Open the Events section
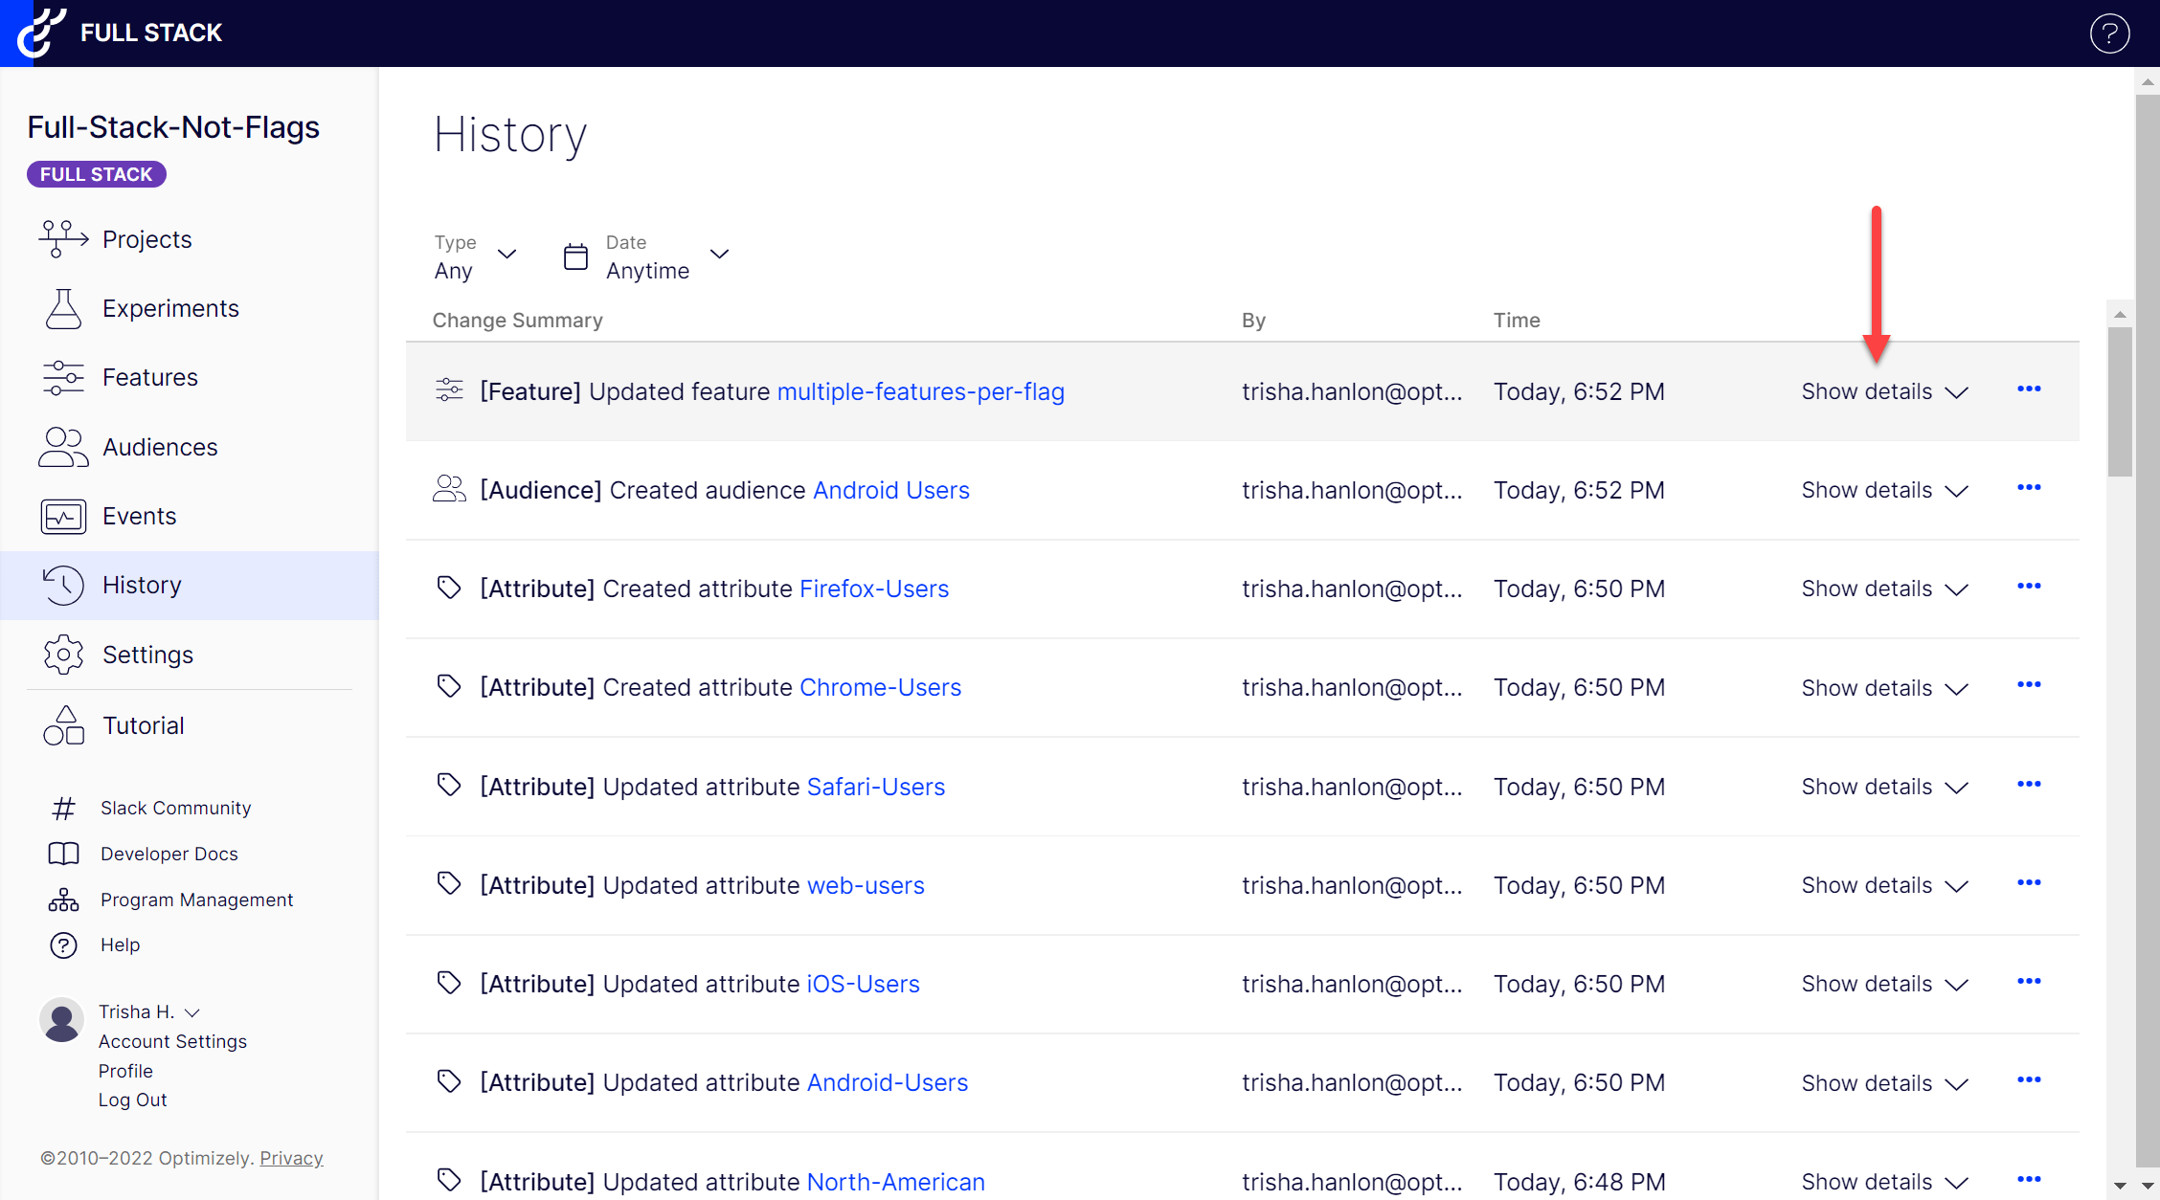Screen dimensions: 2160x1200 pos(139,516)
